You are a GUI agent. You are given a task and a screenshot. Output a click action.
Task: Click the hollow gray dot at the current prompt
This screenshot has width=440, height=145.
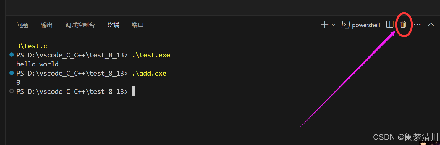tap(12, 91)
